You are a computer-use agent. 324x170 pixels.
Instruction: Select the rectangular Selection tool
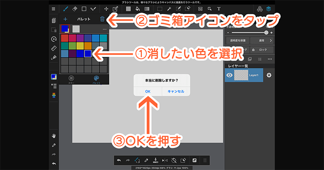click(x=160, y=9)
